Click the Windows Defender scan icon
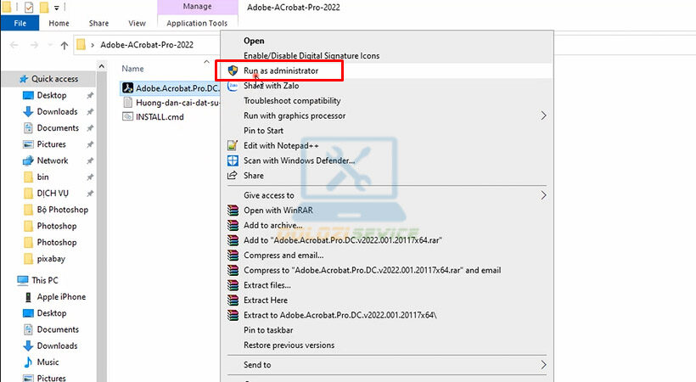Image resolution: width=696 pixels, height=382 pixels. 233,160
